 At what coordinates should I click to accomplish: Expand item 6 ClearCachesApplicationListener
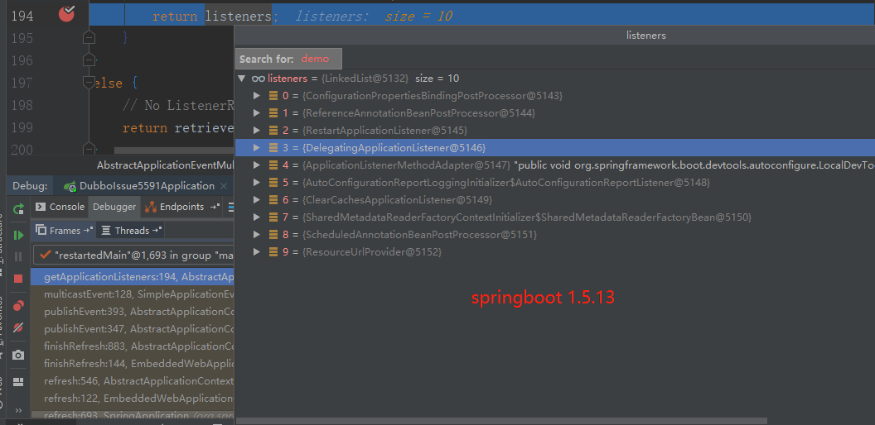click(257, 200)
